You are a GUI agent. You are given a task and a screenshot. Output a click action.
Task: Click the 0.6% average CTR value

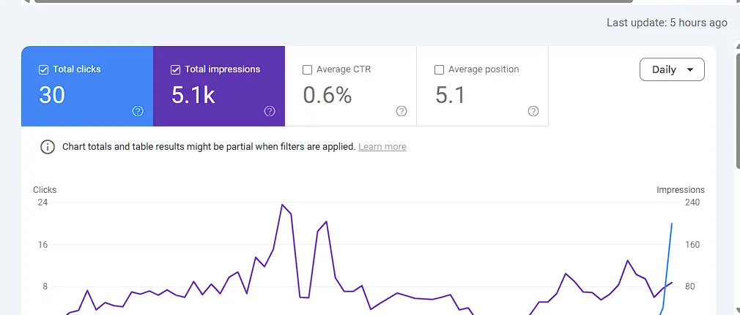328,95
